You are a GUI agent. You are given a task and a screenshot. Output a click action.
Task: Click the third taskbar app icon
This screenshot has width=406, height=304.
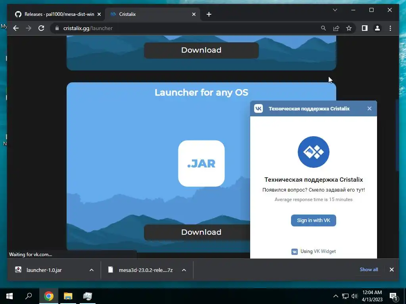click(88, 296)
